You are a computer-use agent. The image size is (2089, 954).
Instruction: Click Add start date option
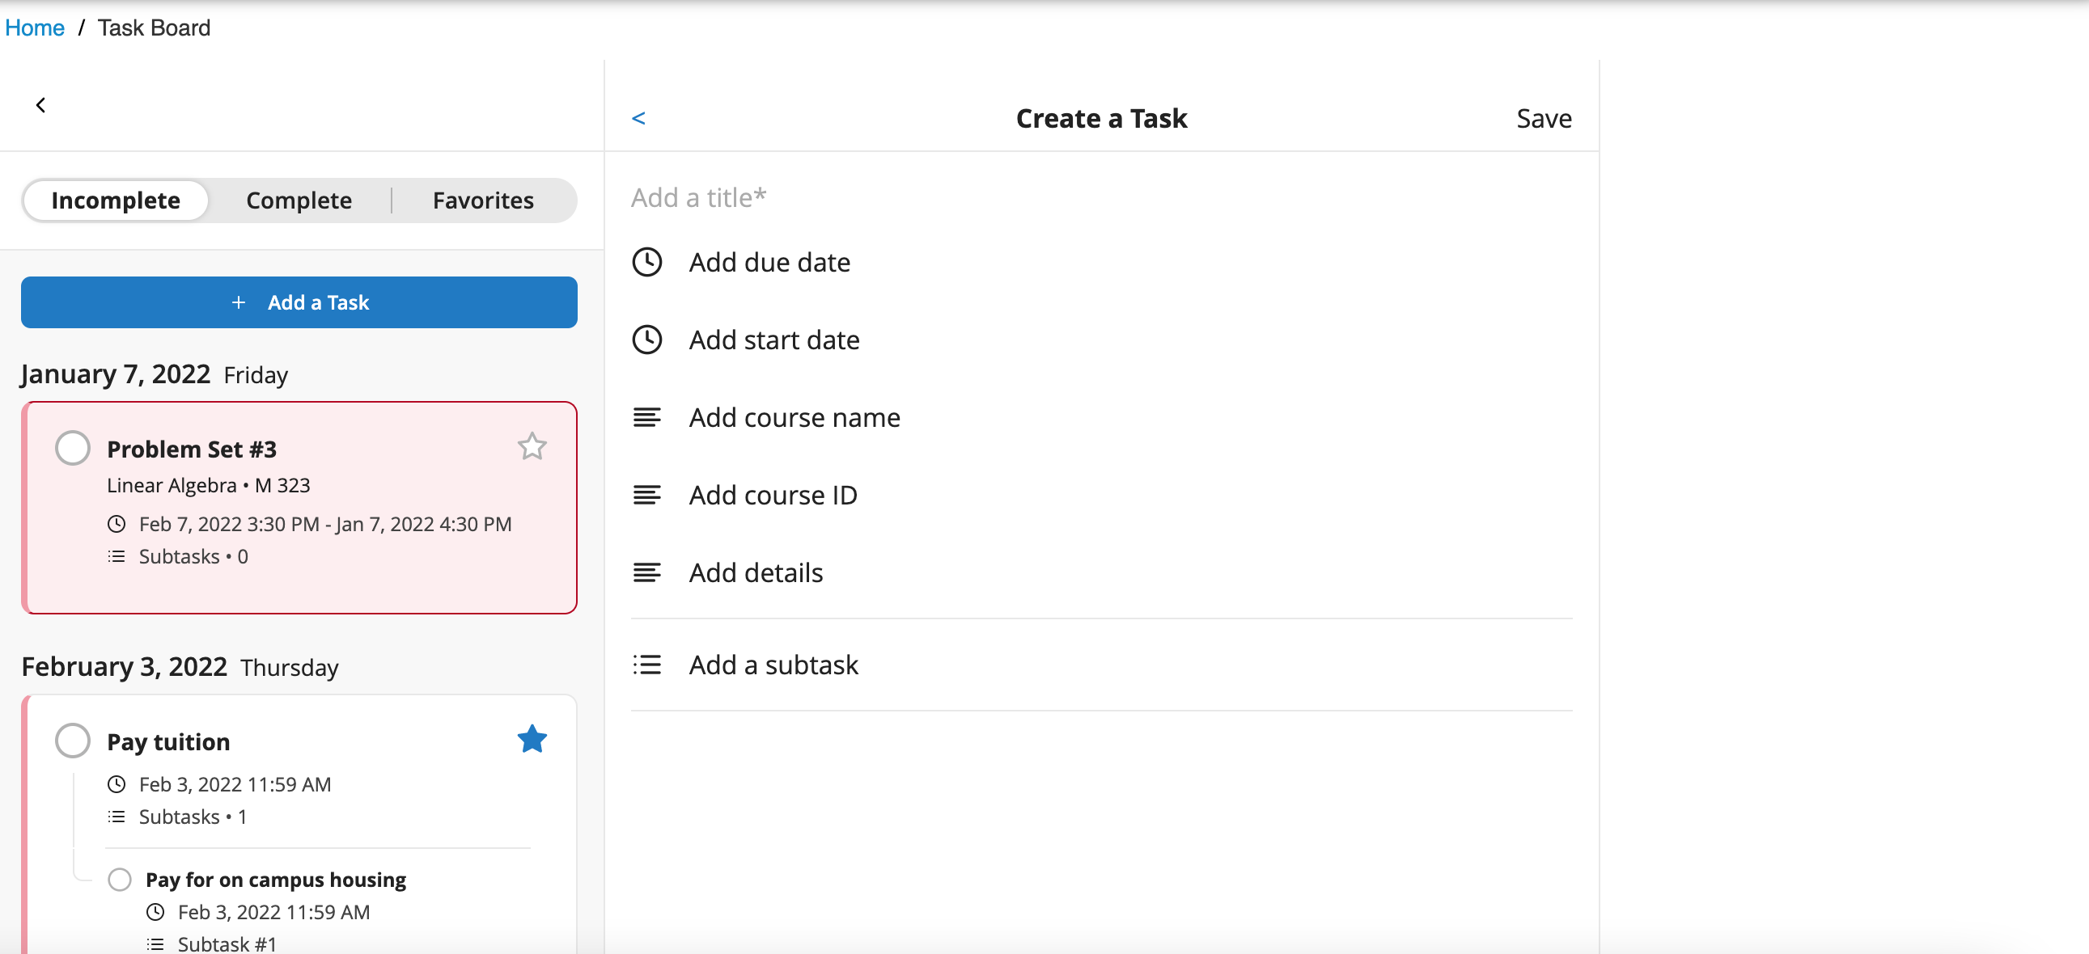(x=774, y=340)
